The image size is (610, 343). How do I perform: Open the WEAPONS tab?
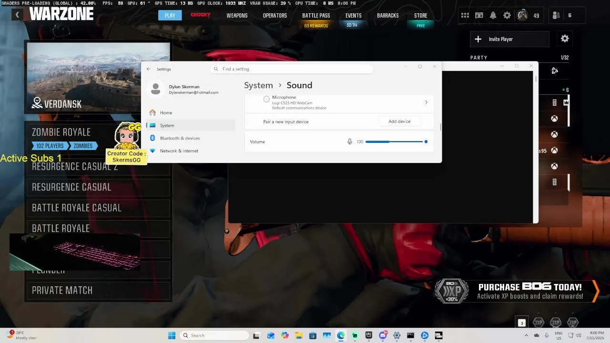pyautogui.click(x=237, y=15)
